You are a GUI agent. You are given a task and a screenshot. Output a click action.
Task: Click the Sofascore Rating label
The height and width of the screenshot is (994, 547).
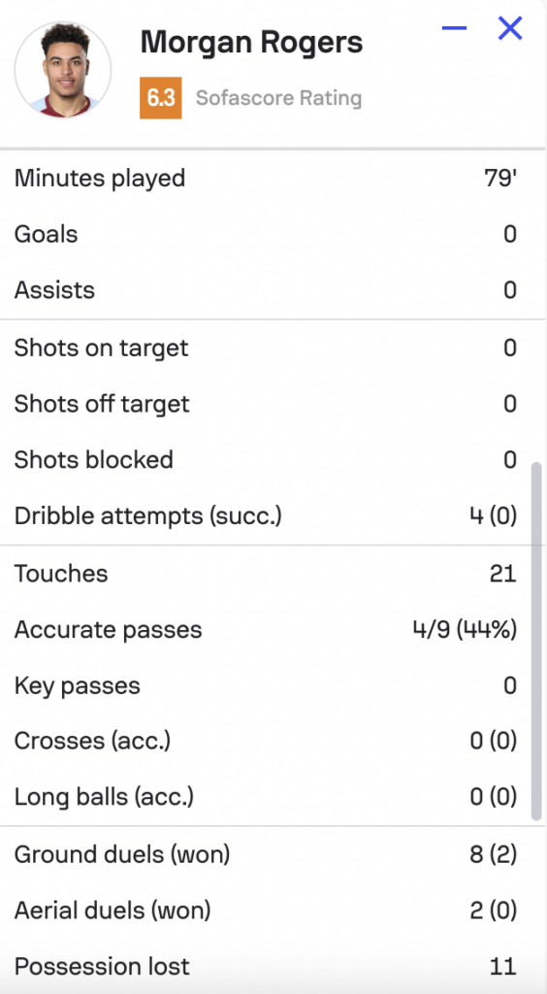click(278, 98)
